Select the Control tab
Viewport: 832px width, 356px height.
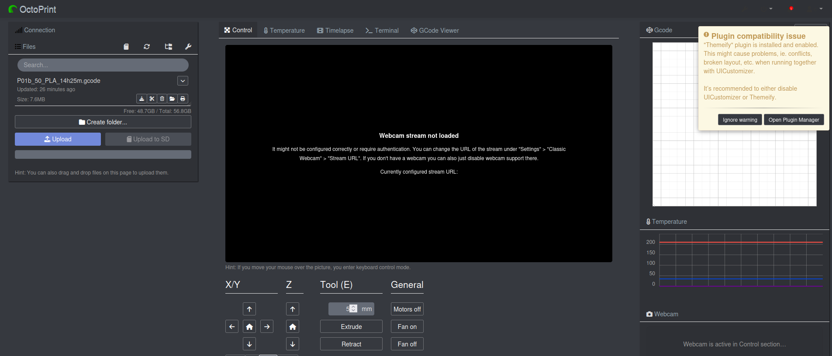coord(238,30)
